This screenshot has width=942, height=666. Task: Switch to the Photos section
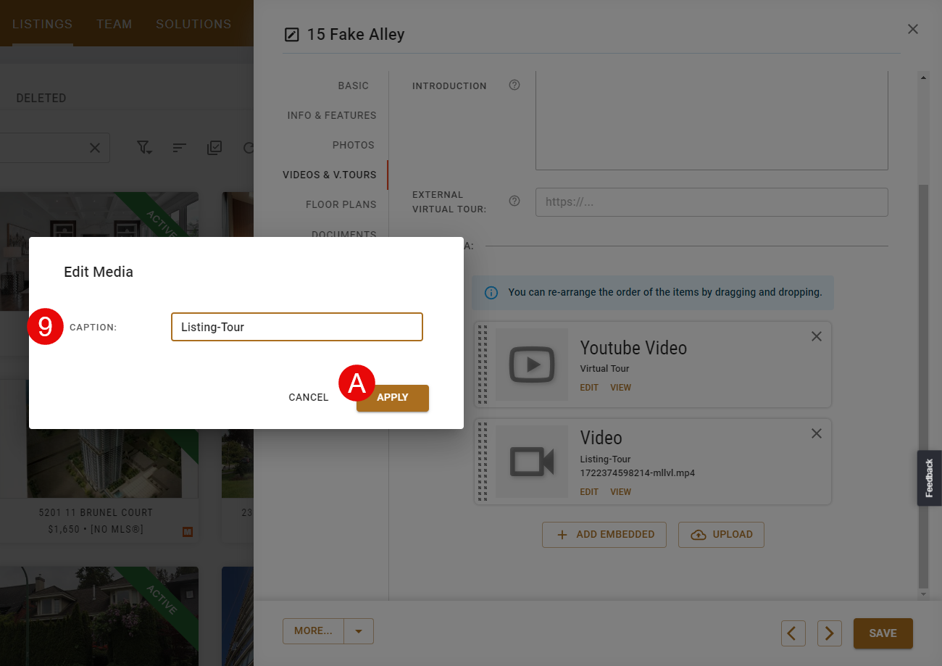[354, 145]
